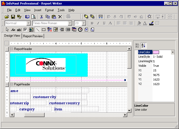This screenshot has height=129, width=179.
Task: Click the Open folder icon
Action: click(x=7, y=17)
